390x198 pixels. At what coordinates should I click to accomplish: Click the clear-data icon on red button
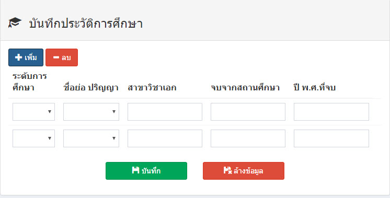227,170
